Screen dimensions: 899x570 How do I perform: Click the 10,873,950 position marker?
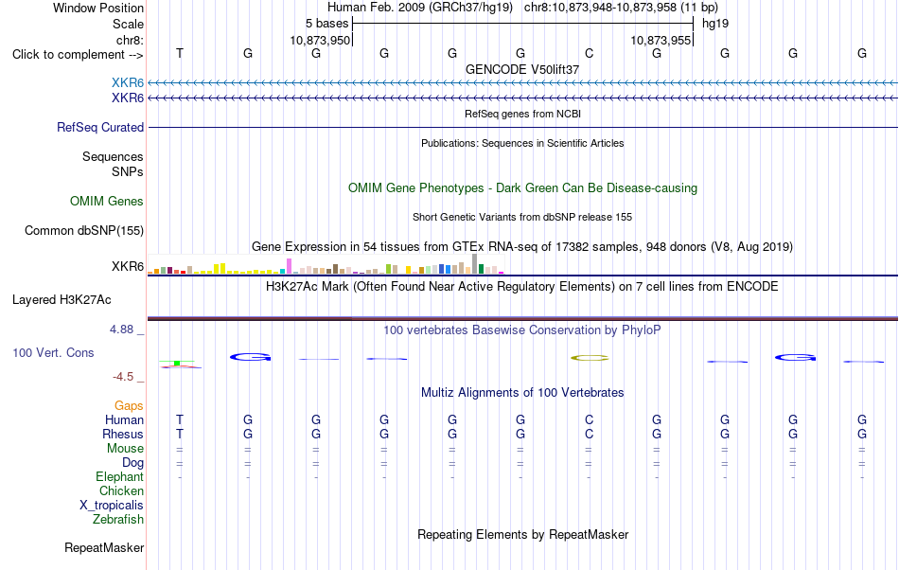(x=320, y=40)
